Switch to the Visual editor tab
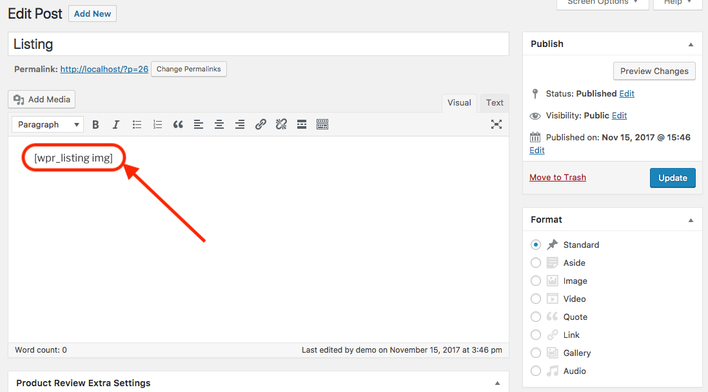Viewport: 708px width, 392px height. (x=459, y=103)
